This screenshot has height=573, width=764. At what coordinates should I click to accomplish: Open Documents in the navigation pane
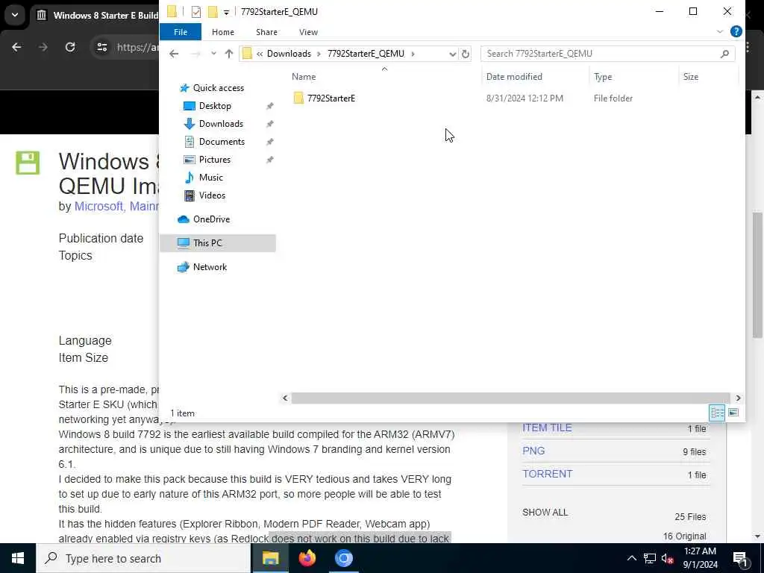(222, 142)
